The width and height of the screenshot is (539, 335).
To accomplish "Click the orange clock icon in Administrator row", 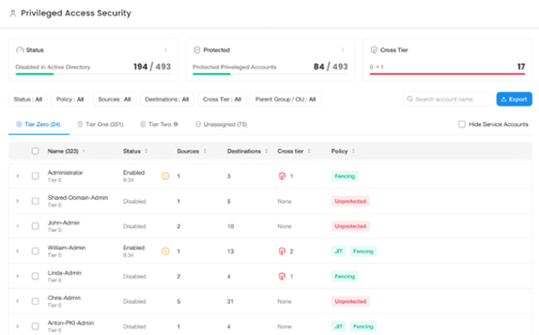I will (165, 176).
